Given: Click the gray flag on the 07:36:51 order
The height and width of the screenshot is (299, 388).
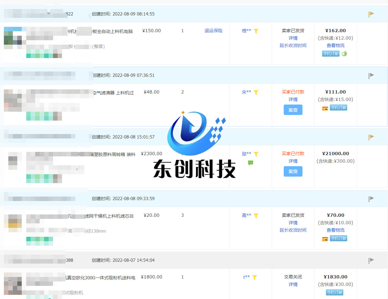Looking at the screenshot, I should [371, 76].
